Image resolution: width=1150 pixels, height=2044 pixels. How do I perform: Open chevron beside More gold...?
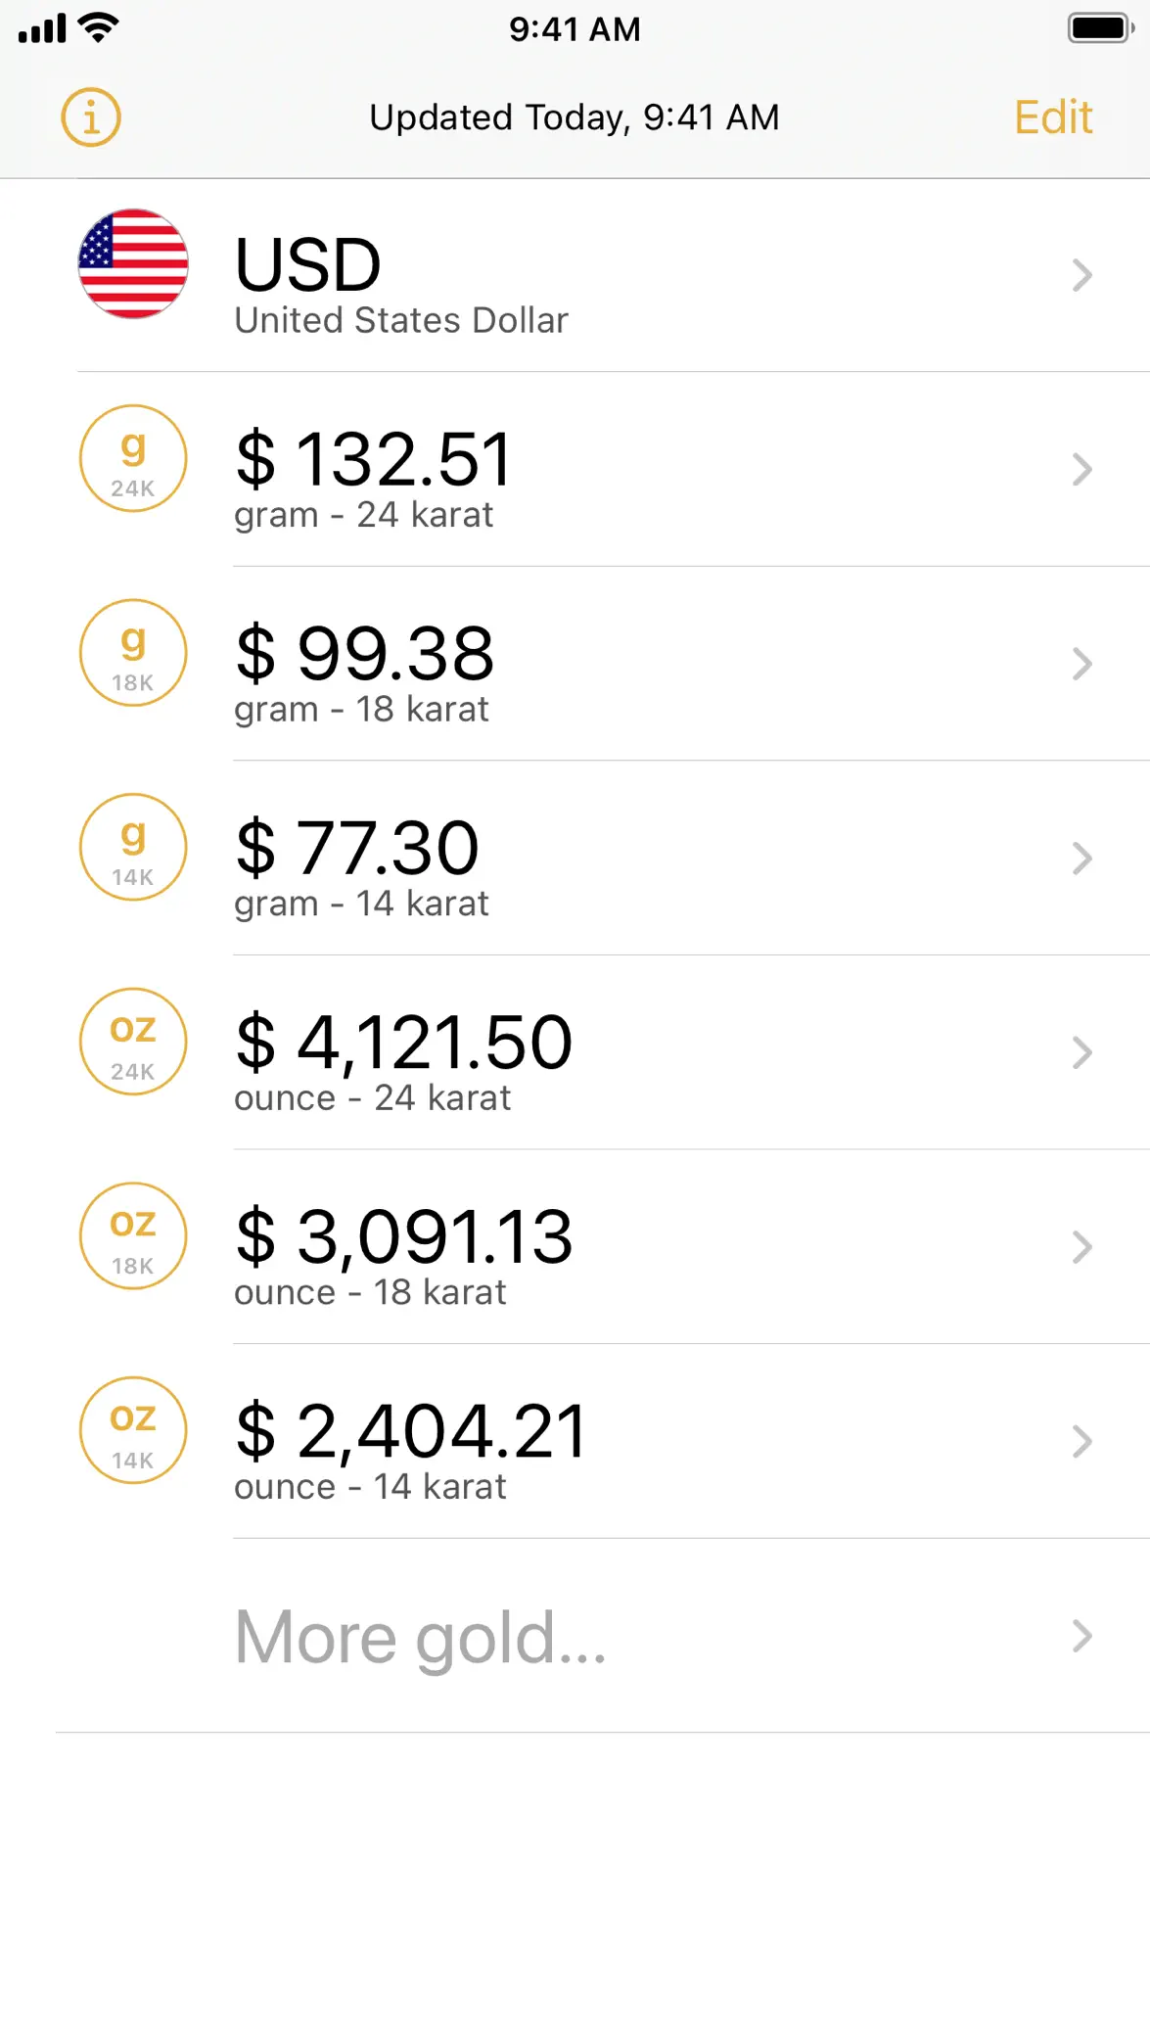point(1081,1636)
